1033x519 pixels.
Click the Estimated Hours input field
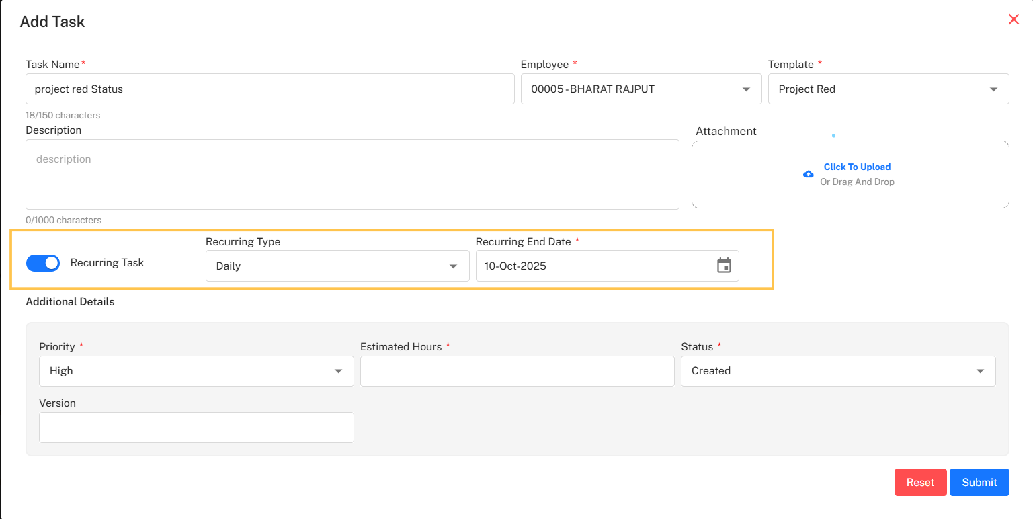pyautogui.click(x=517, y=371)
